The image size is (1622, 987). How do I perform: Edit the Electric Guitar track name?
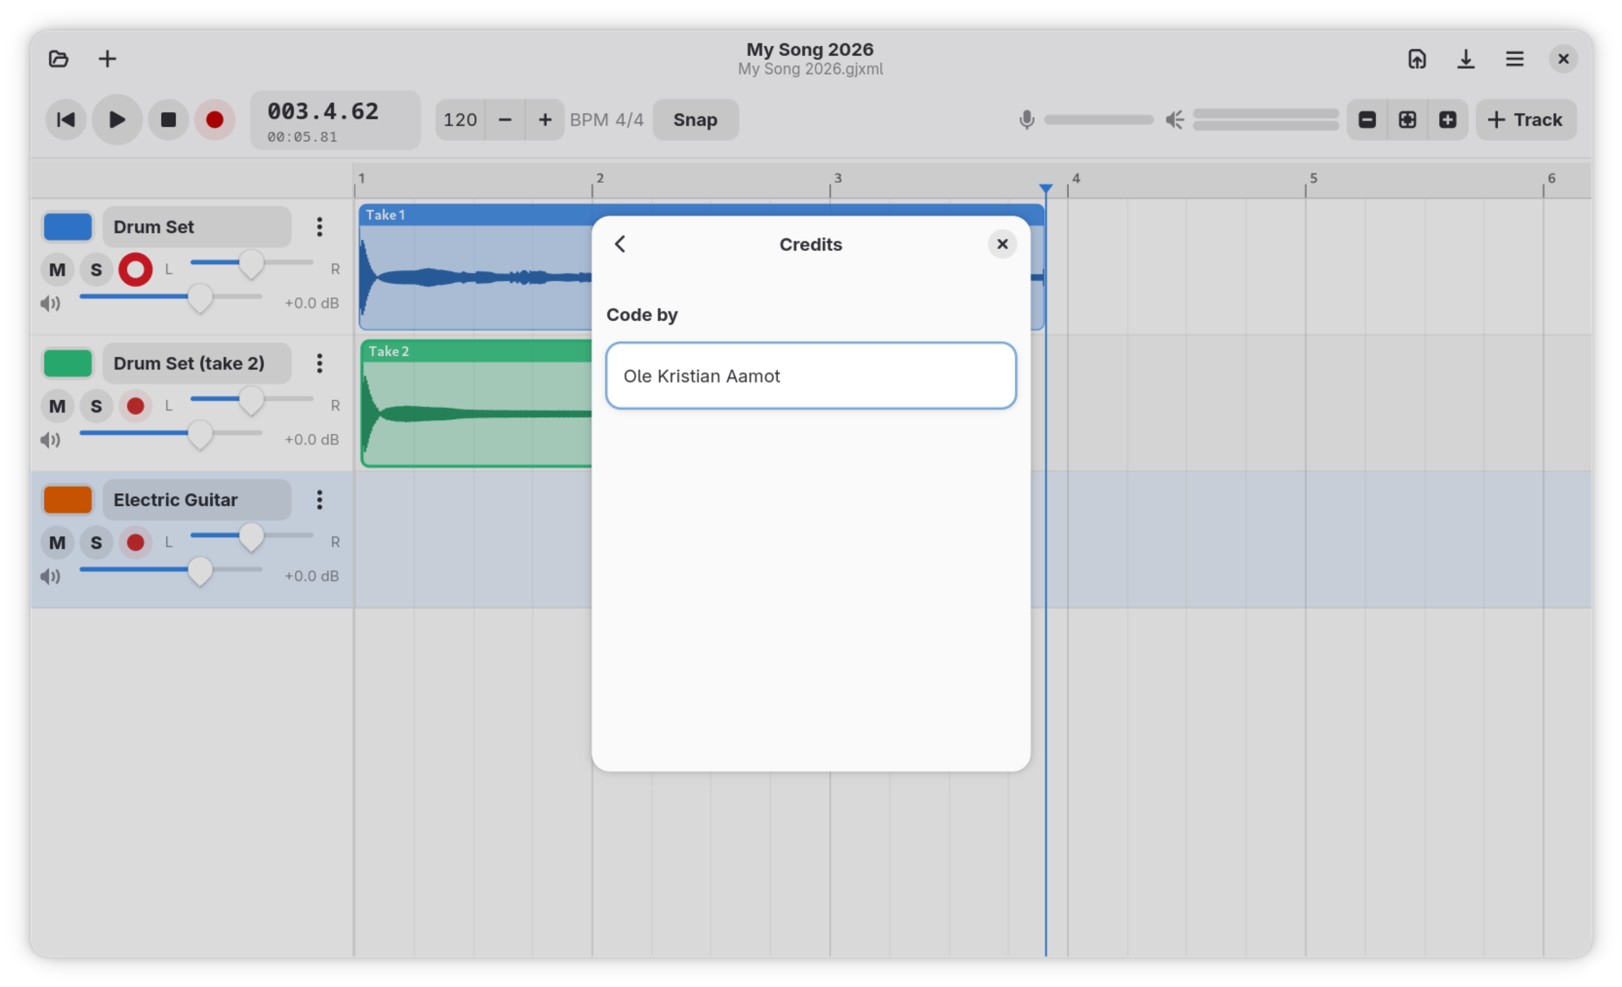pos(197,500)
